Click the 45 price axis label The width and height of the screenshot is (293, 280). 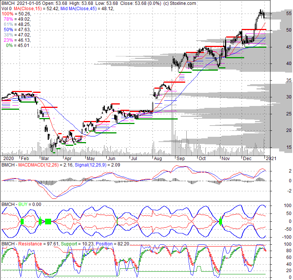coord(289,47)
